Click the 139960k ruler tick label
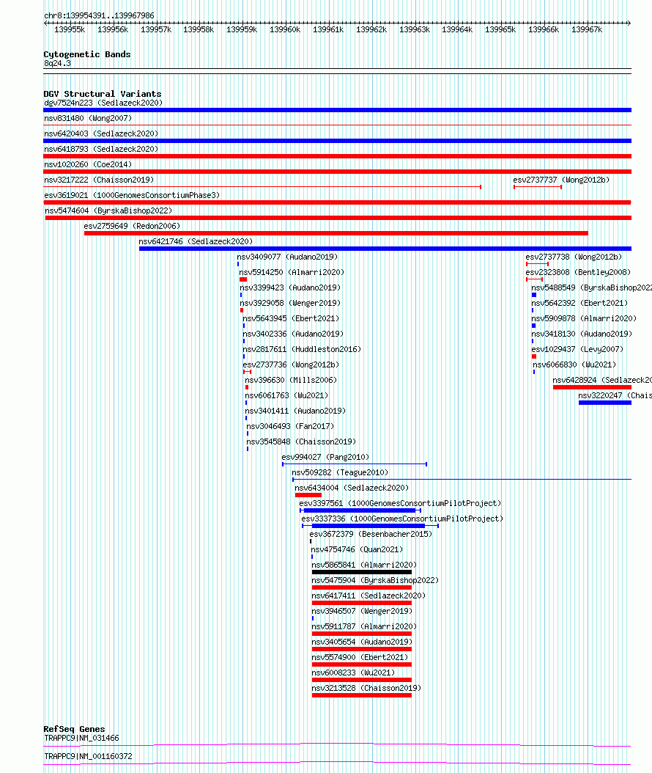The width and height of the screenshot is (652, 773). coord(285,29)
